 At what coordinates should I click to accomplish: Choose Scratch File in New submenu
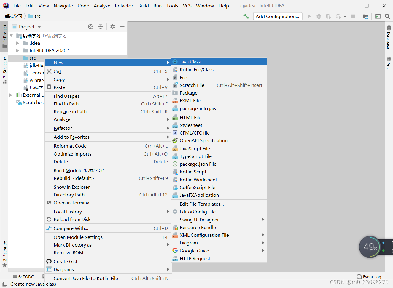coord(219,85)
